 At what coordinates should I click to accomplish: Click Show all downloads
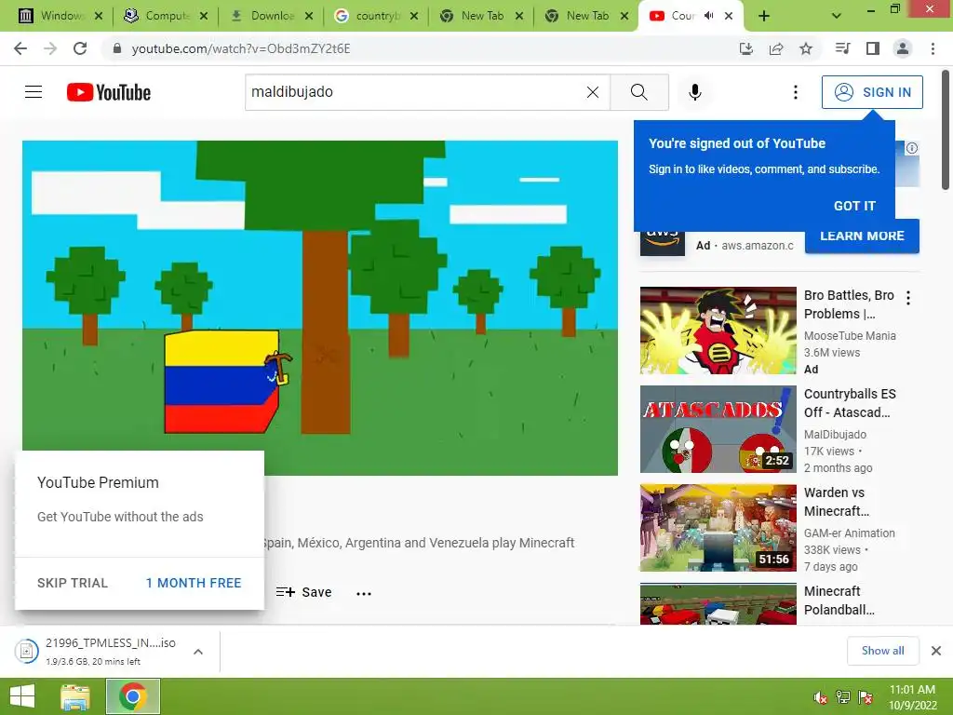click(882, 651)
